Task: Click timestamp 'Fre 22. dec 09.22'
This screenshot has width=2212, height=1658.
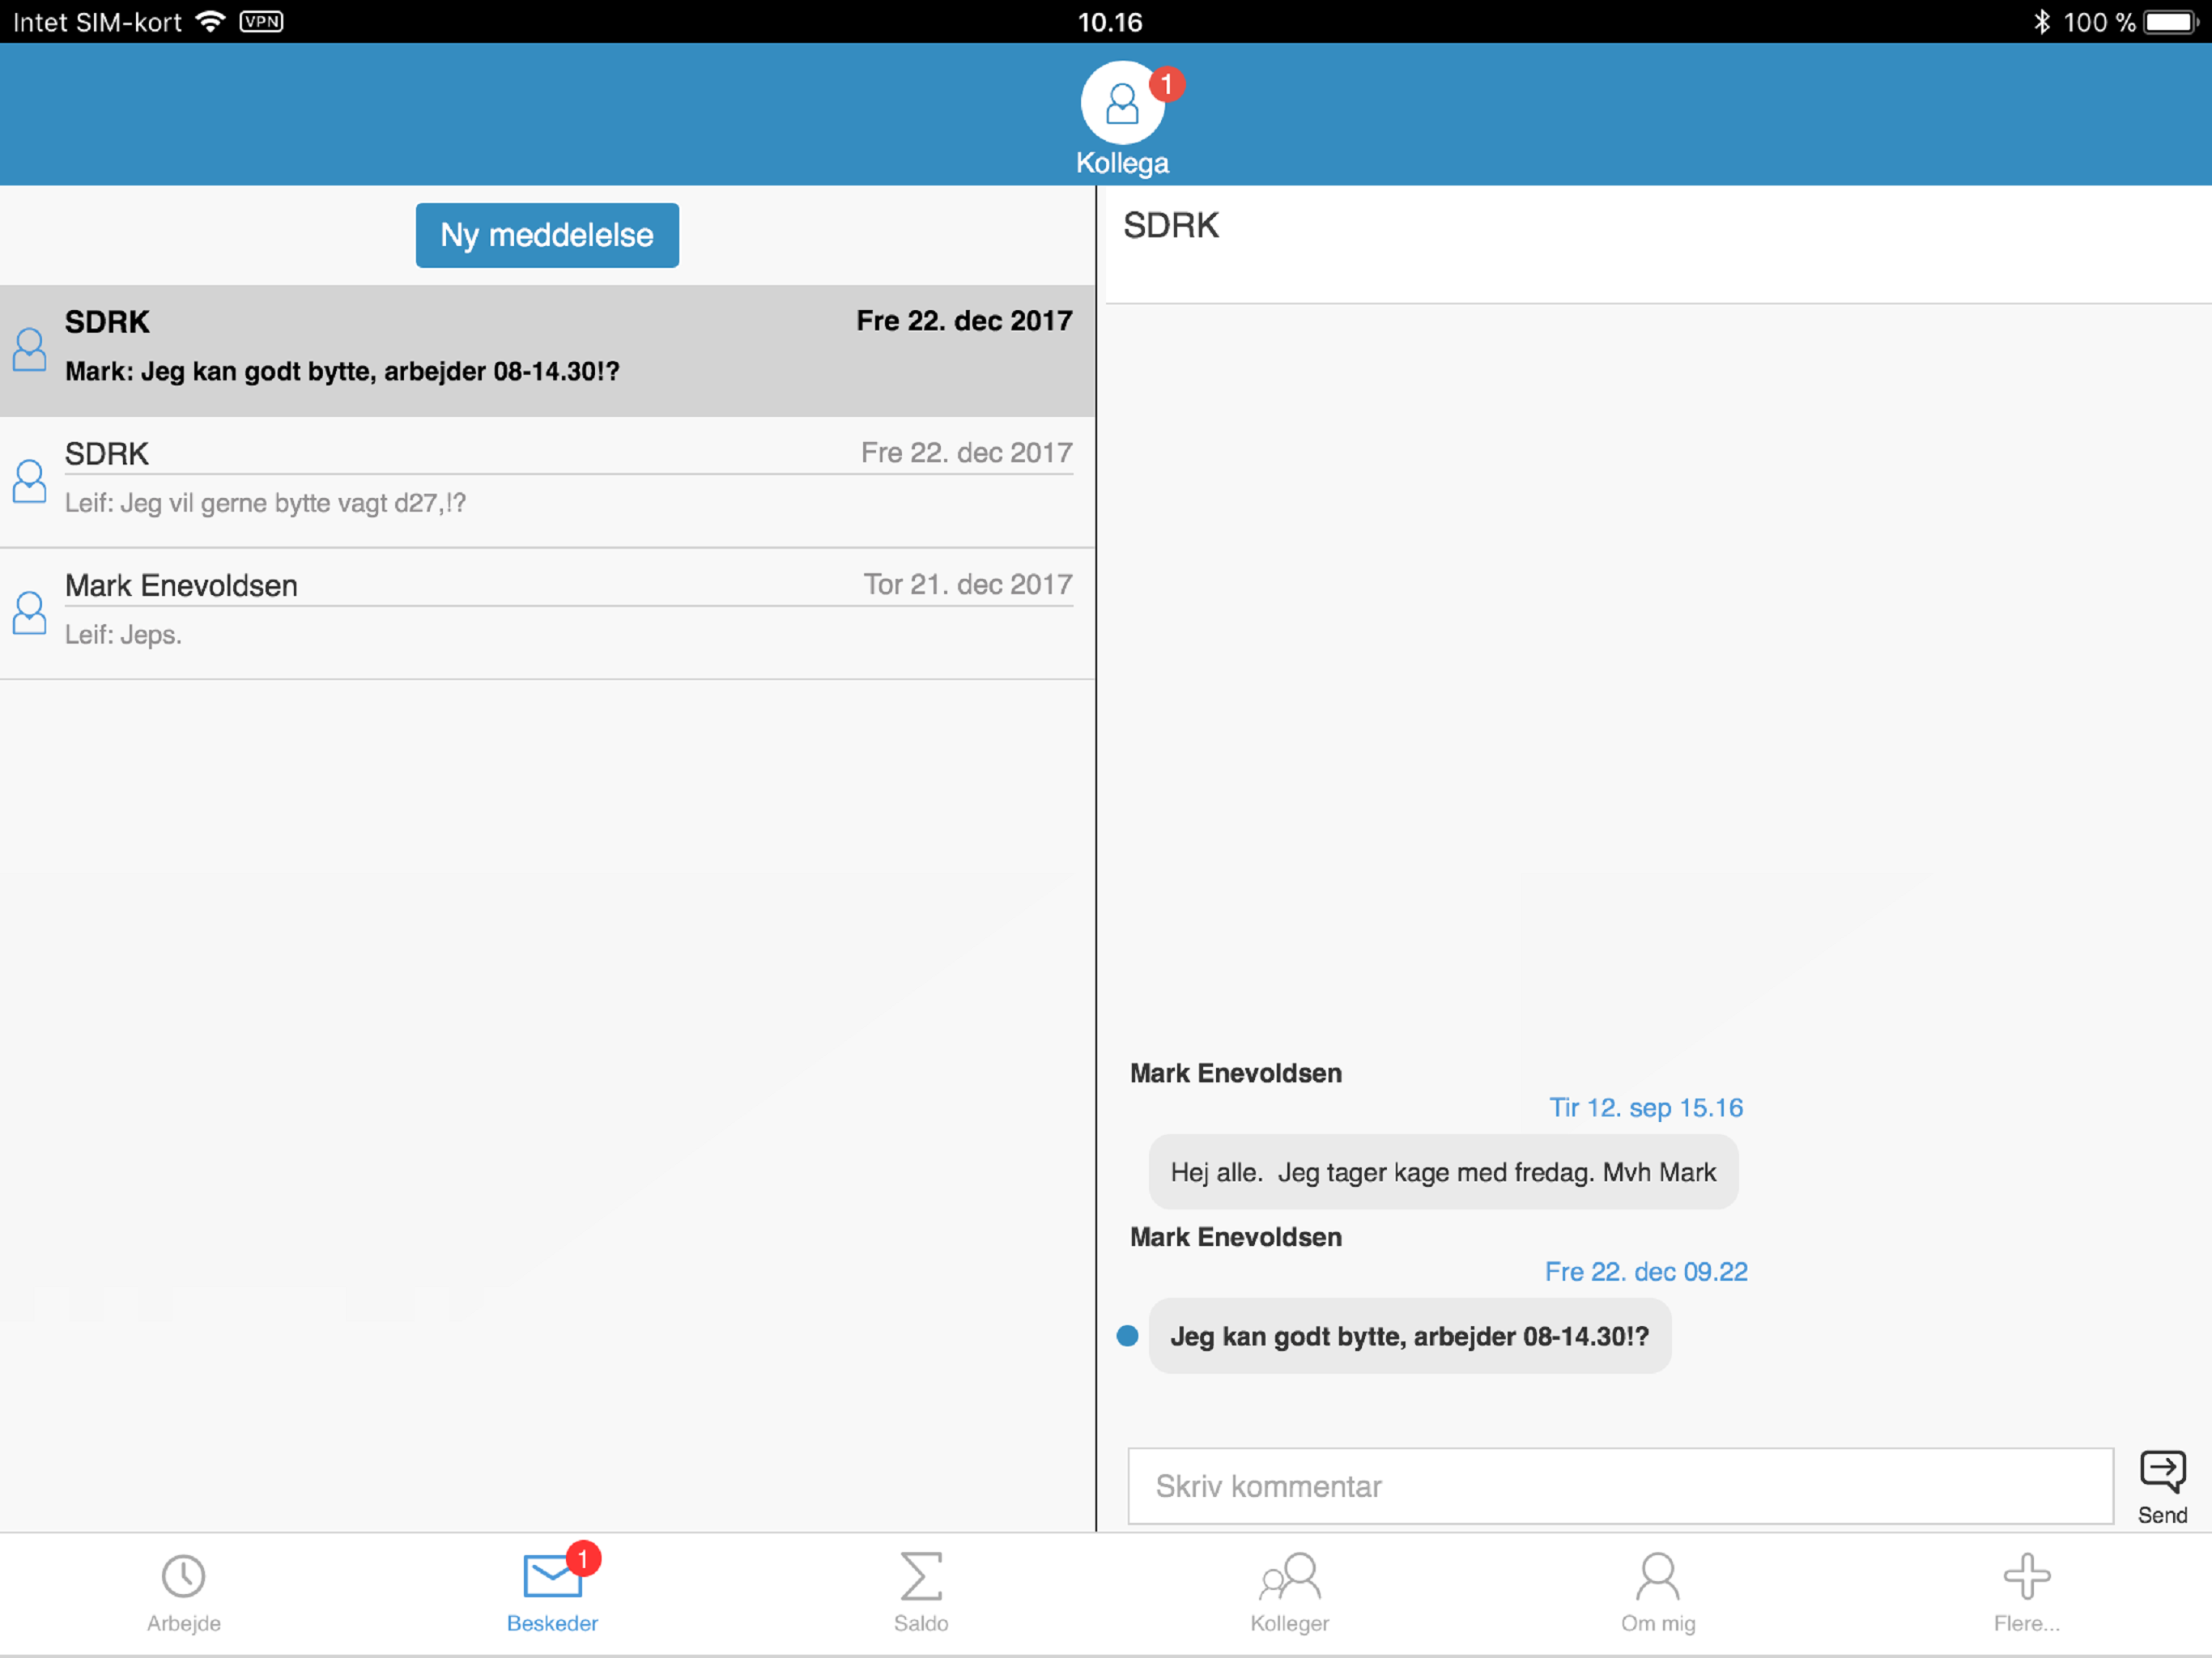Action: click(x=1646, y=1272)
